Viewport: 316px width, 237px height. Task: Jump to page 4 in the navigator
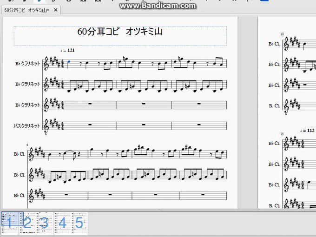(62, 223)
